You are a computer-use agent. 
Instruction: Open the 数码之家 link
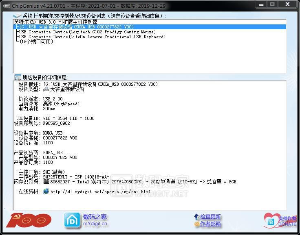click(x=95, y=217)
